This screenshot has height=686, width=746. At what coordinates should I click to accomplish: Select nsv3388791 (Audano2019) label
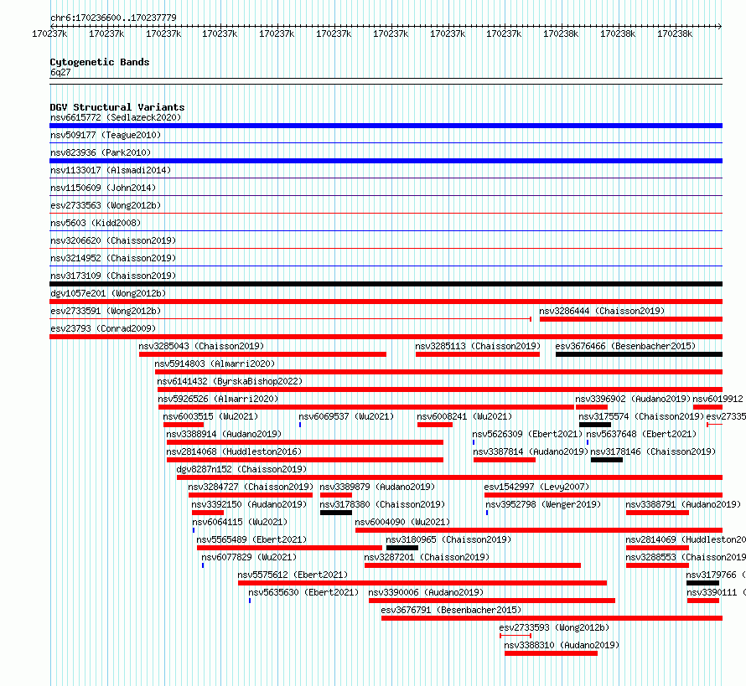click(683, 504)
